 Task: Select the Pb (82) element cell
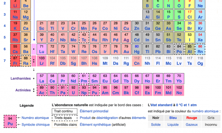point(158,49)
